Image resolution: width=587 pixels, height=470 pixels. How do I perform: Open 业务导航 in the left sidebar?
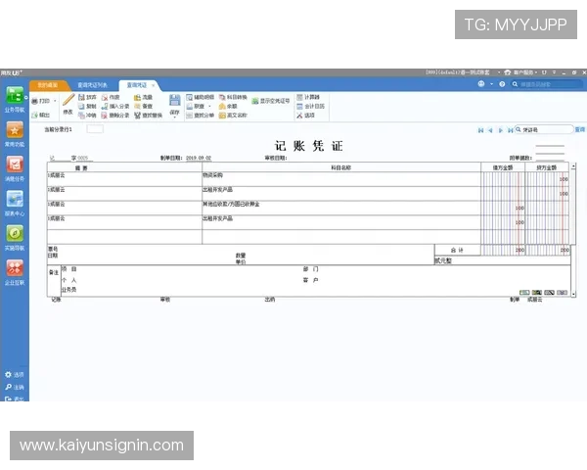[x=15, y=99]
